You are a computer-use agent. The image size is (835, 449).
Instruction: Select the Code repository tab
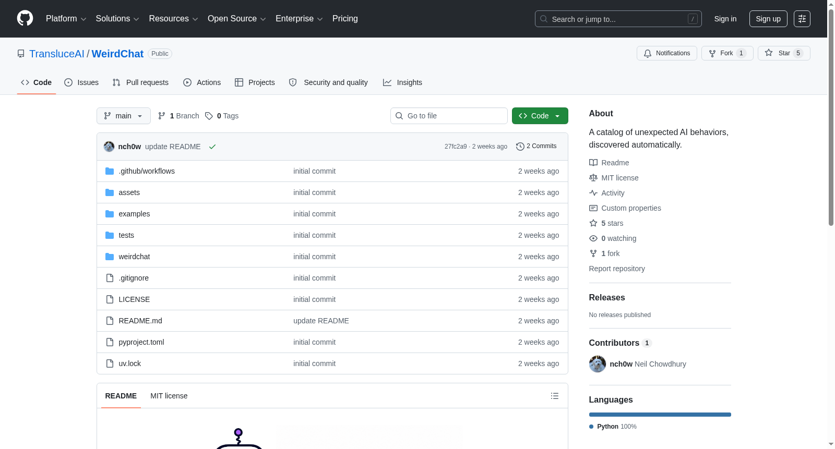pyautogui.click(x=37, y=82)
